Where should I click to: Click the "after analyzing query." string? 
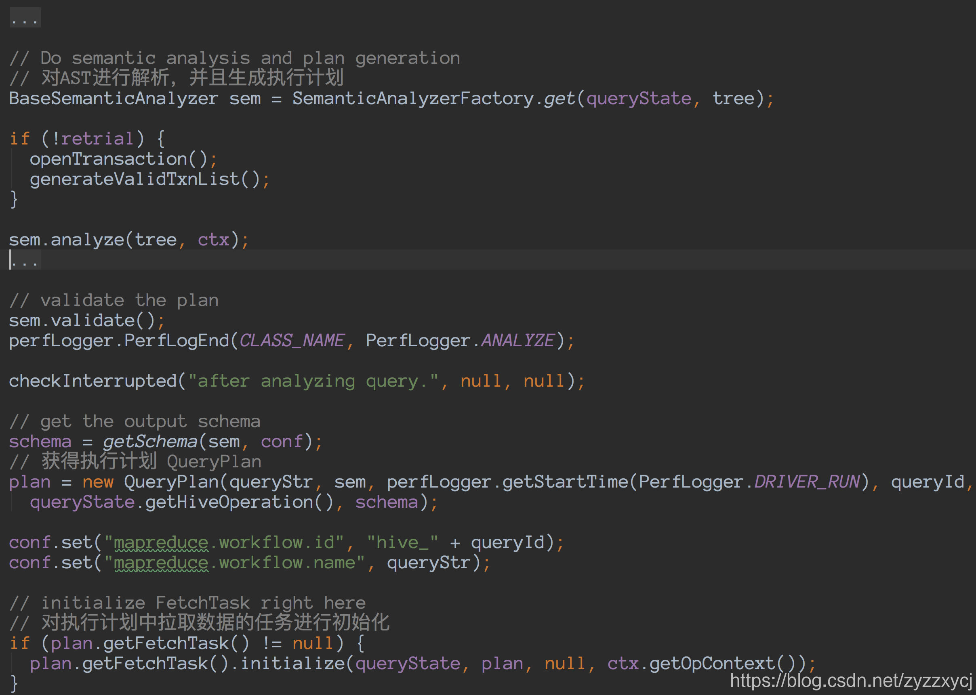(313, 381)
